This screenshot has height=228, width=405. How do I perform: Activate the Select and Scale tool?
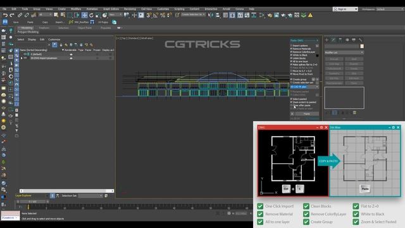98,15
